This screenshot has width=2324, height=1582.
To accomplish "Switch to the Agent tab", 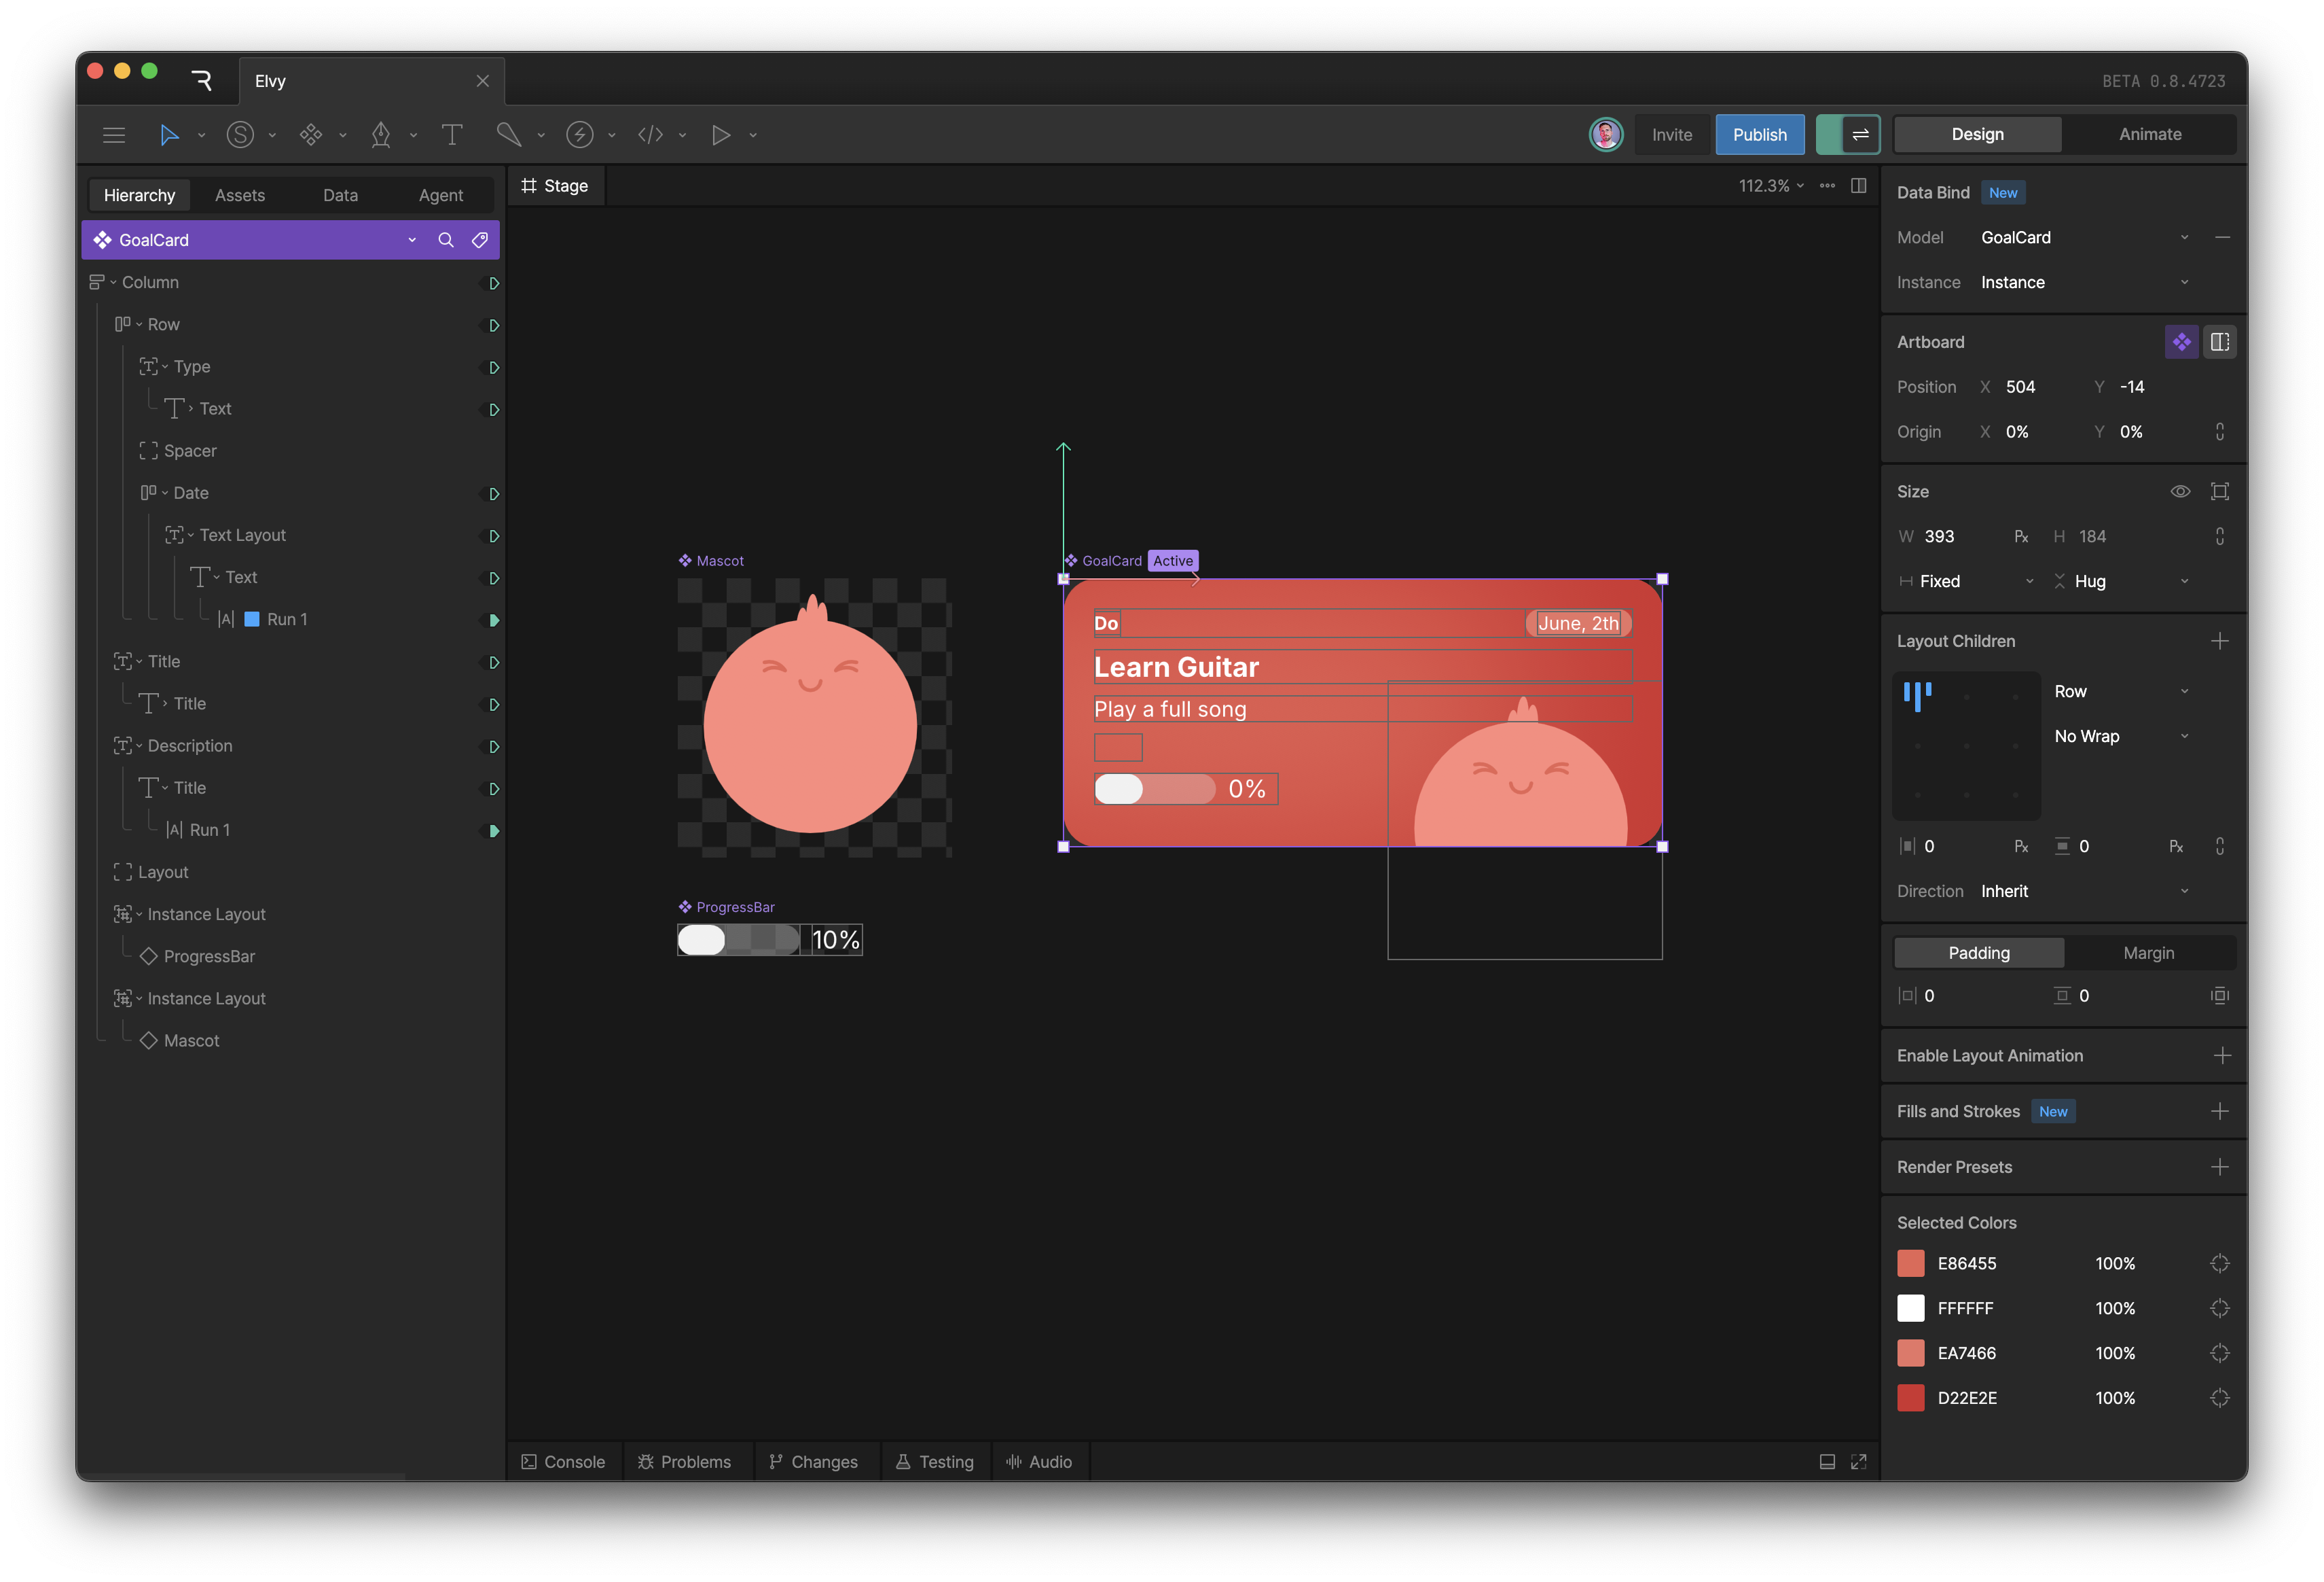I will point(440,195).
